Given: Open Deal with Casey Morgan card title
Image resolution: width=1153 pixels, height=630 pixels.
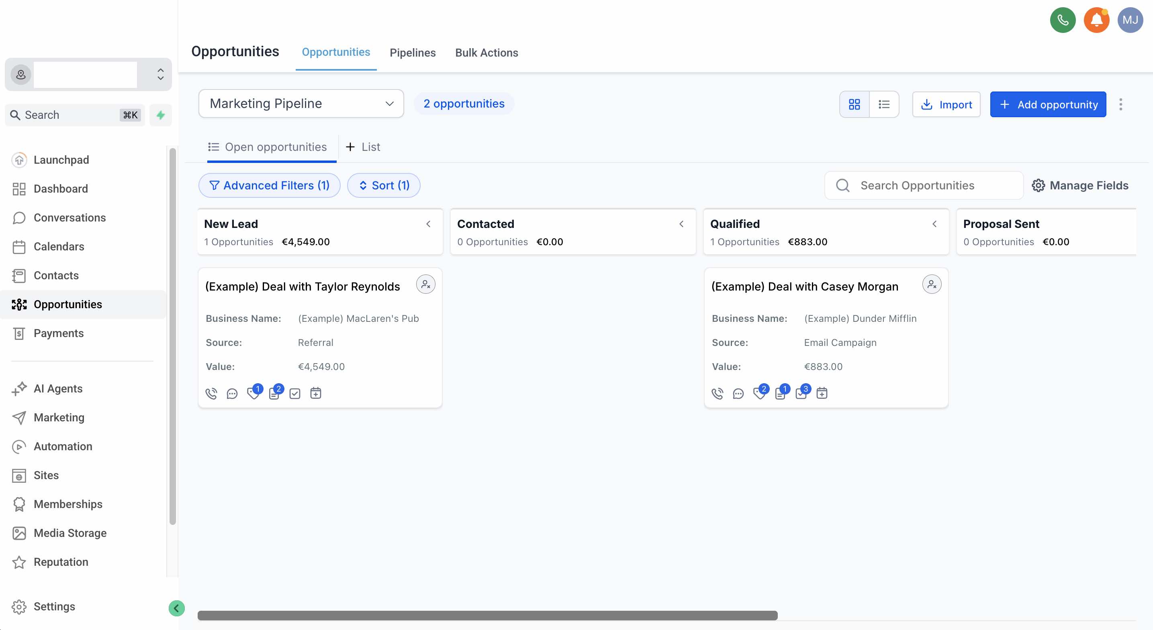Looking at the screenshot, I should click(x=805, y=287).
